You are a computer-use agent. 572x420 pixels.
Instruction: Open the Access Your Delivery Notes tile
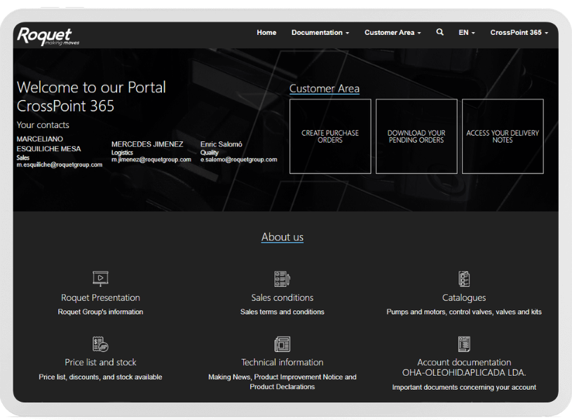[503, 136]
